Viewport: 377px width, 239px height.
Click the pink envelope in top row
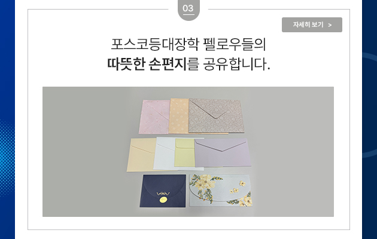(x=154, y=117)
